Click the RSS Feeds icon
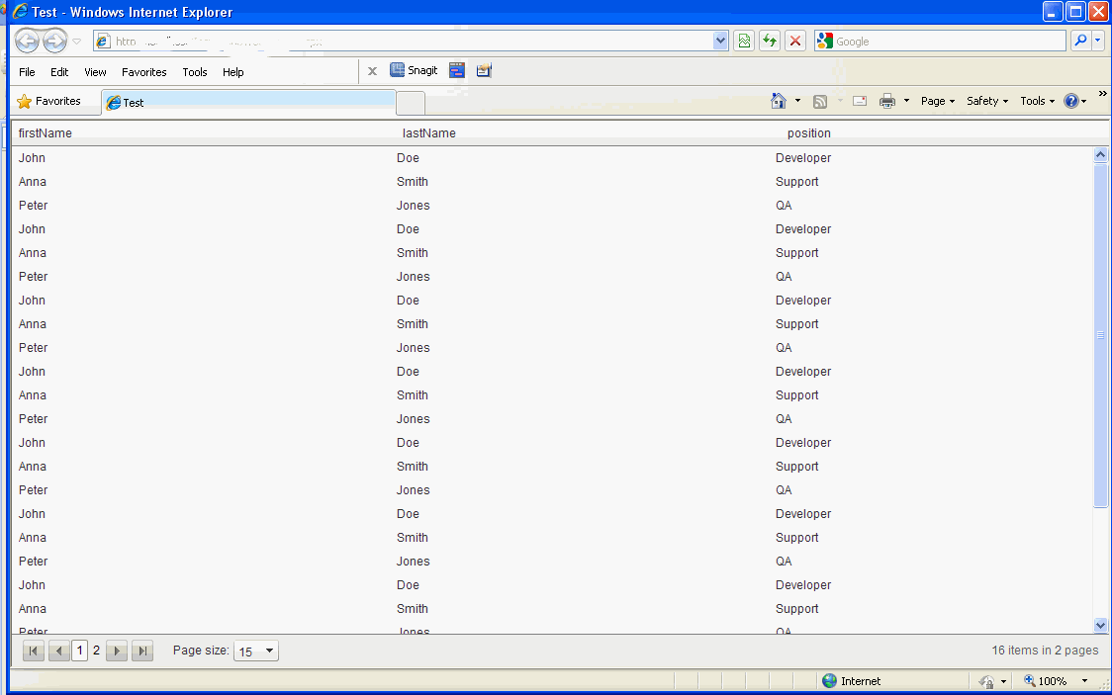Image resolution: width=1112 pixels, height=695 pixels. pos(820,101)
